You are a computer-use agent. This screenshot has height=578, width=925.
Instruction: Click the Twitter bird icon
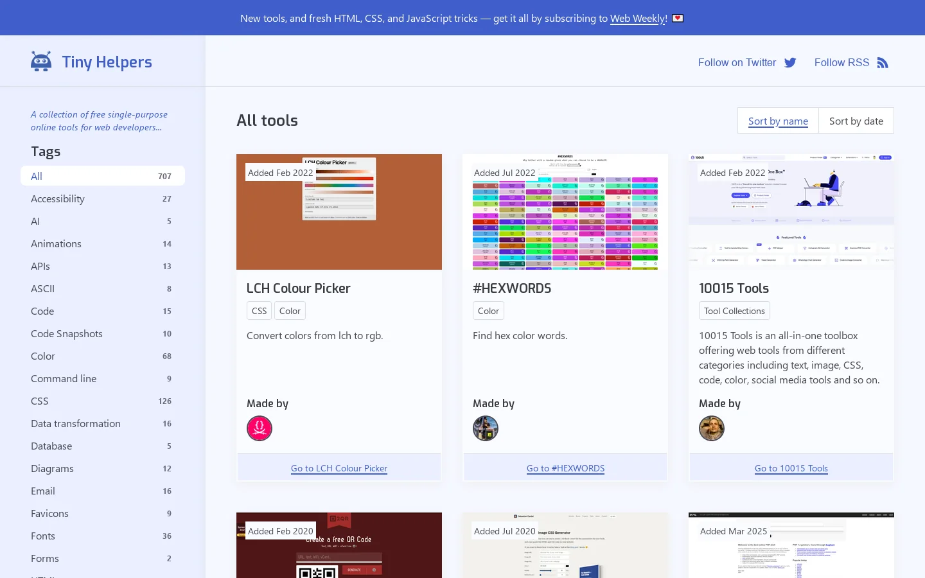coord(790,62)
